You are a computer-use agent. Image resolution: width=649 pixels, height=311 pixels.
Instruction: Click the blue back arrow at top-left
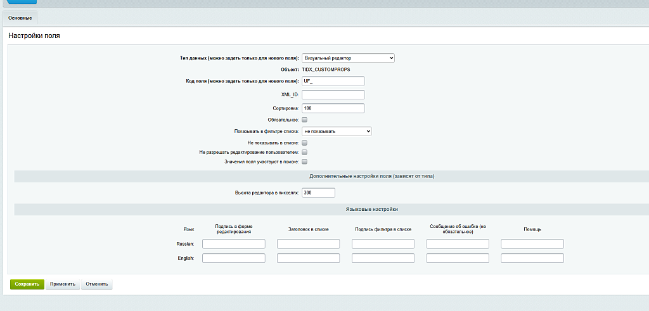(21, 2)
